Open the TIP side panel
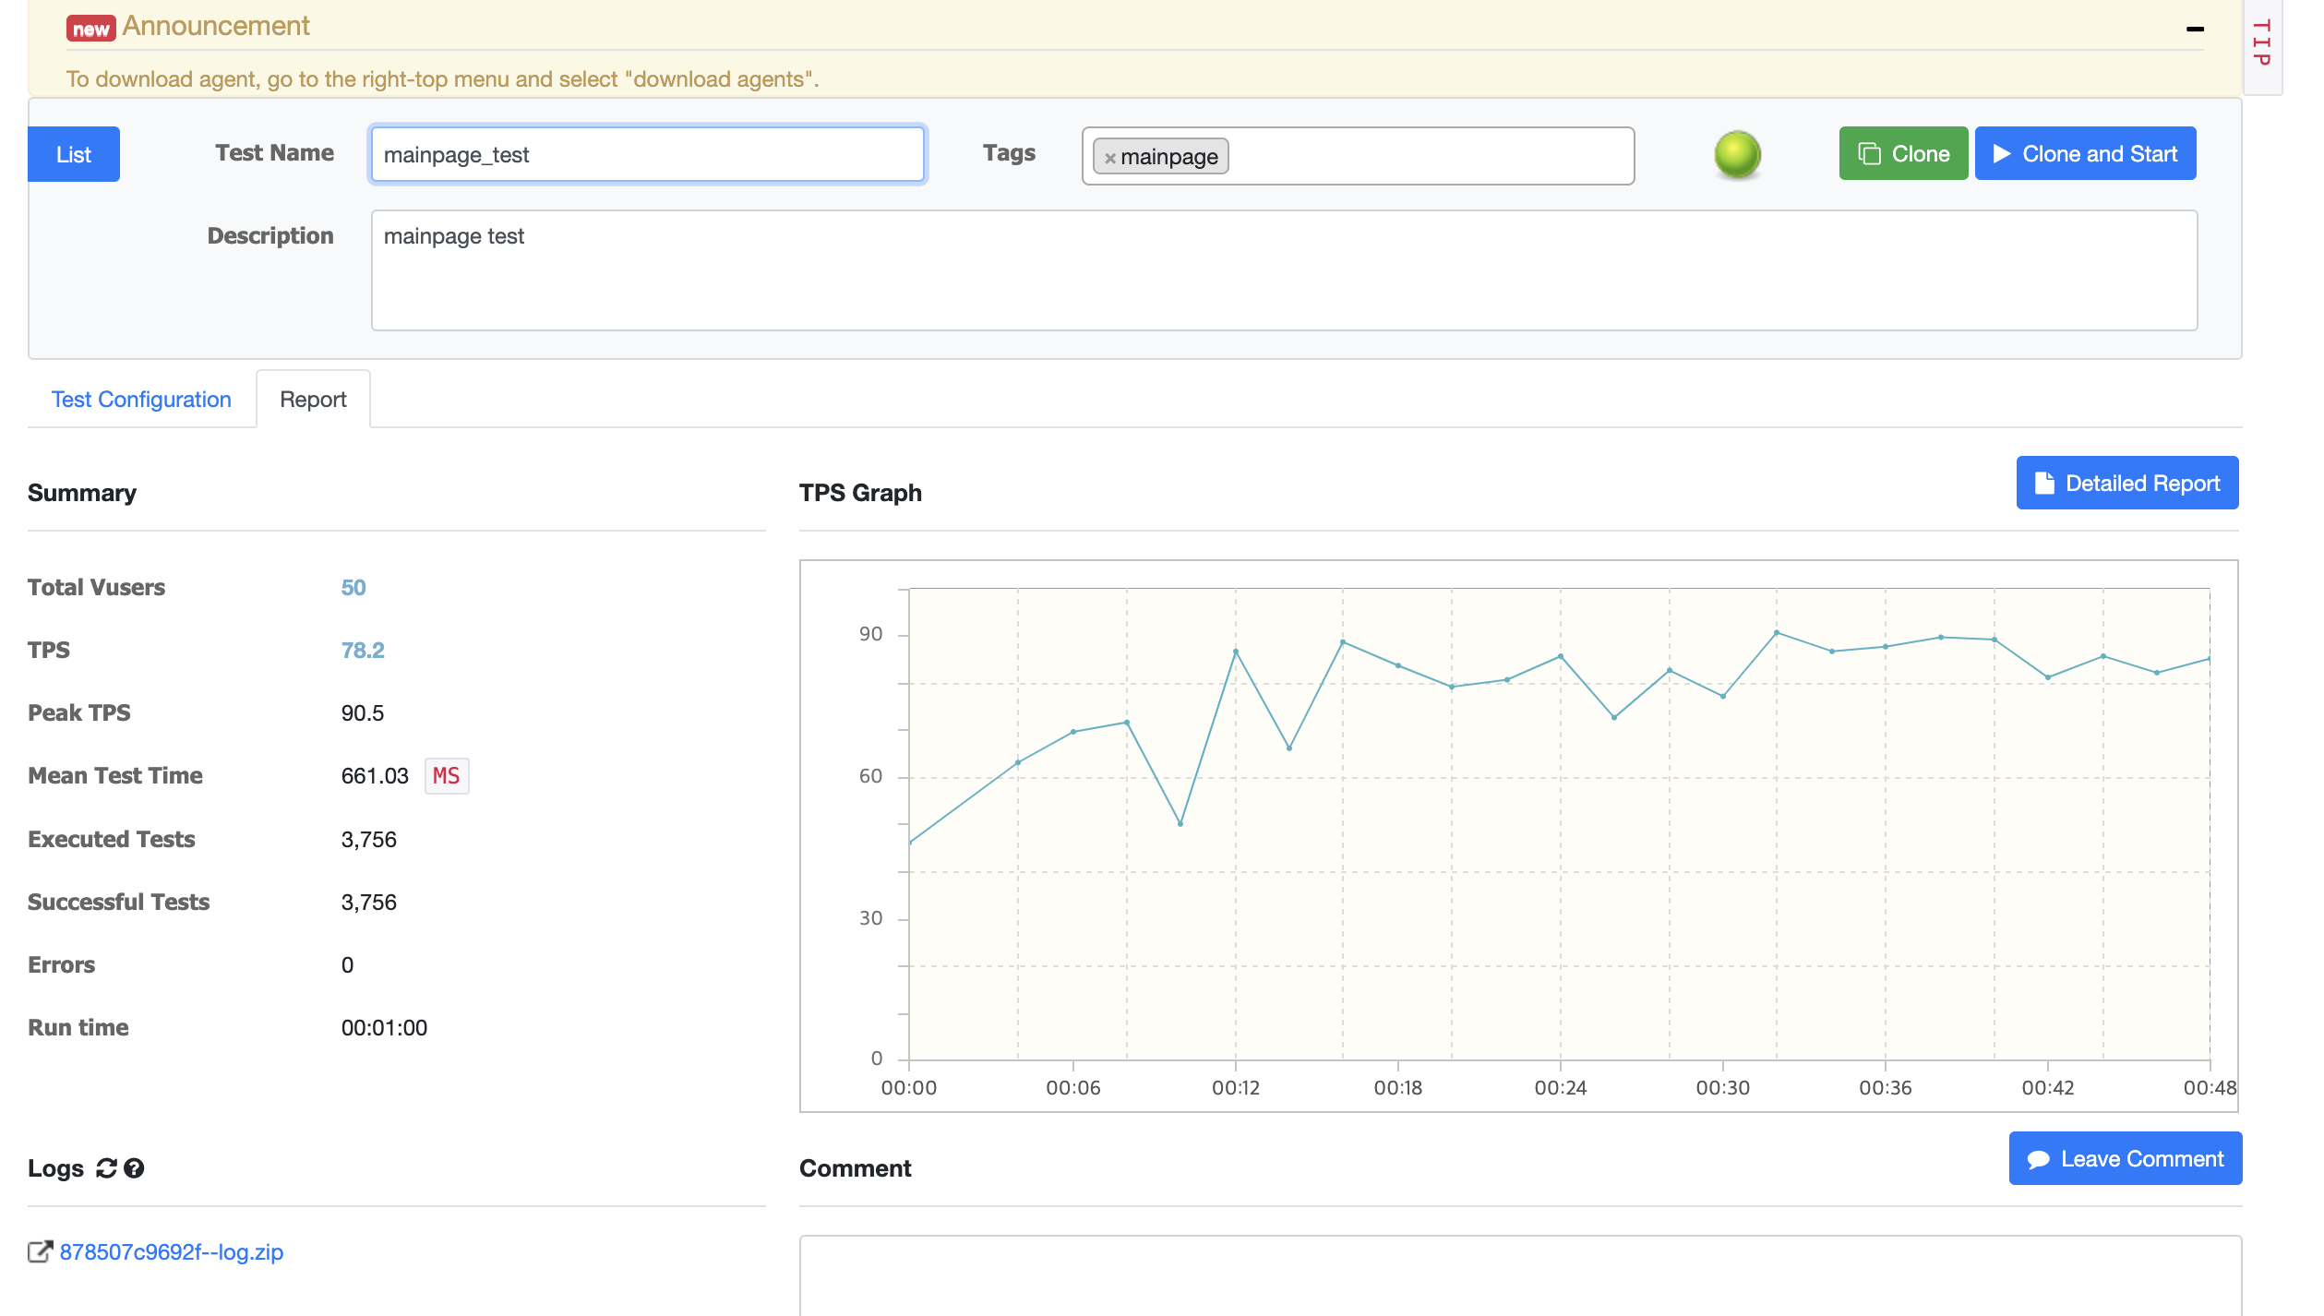 (2261, 43)
